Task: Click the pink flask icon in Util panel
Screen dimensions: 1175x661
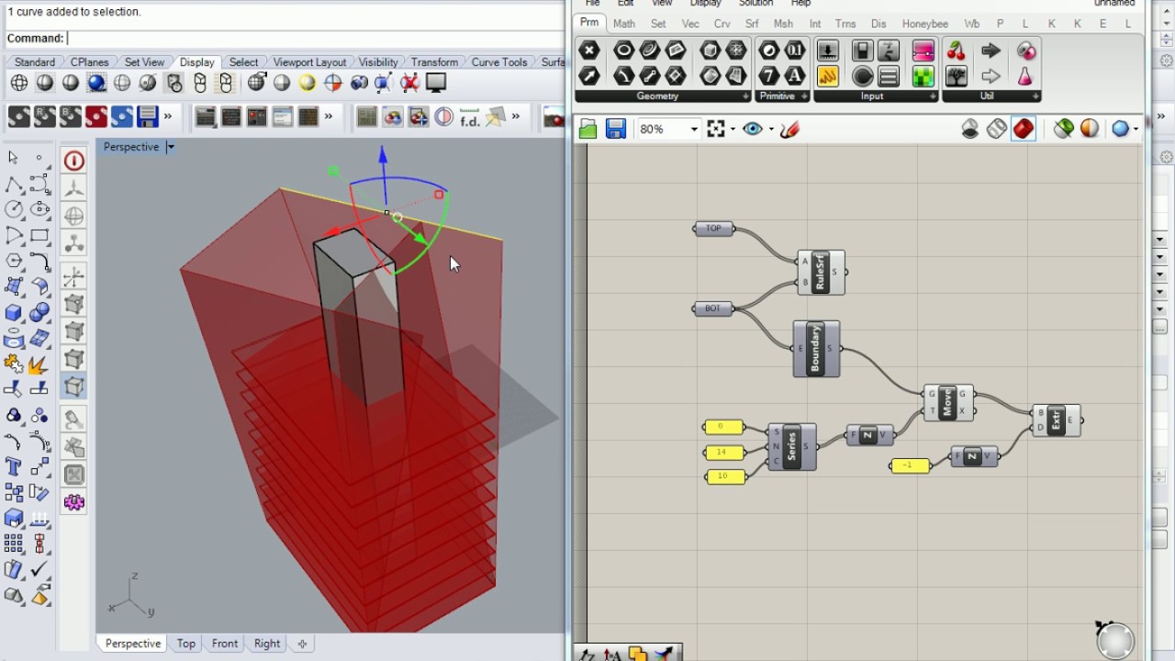Action: coord(1025,76)
